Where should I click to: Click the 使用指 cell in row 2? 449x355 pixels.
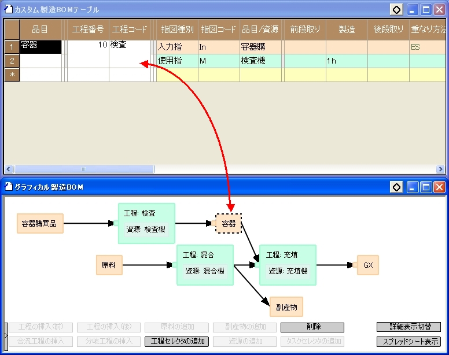(x=177, y=61)
